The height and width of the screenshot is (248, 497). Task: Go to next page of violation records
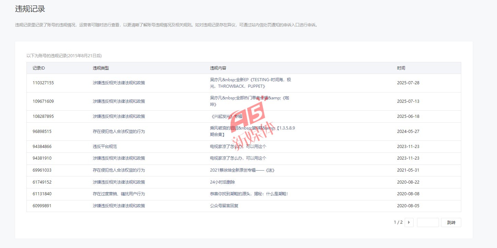pos(409,222)
